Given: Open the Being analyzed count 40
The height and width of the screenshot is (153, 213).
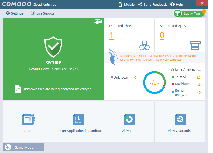Looking at the screenshot, I should [x=199, y=93].
